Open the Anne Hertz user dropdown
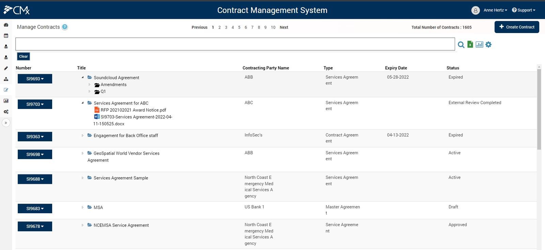Image resolution: width=545 pixels, height=250 pixels. click(495, 10)
